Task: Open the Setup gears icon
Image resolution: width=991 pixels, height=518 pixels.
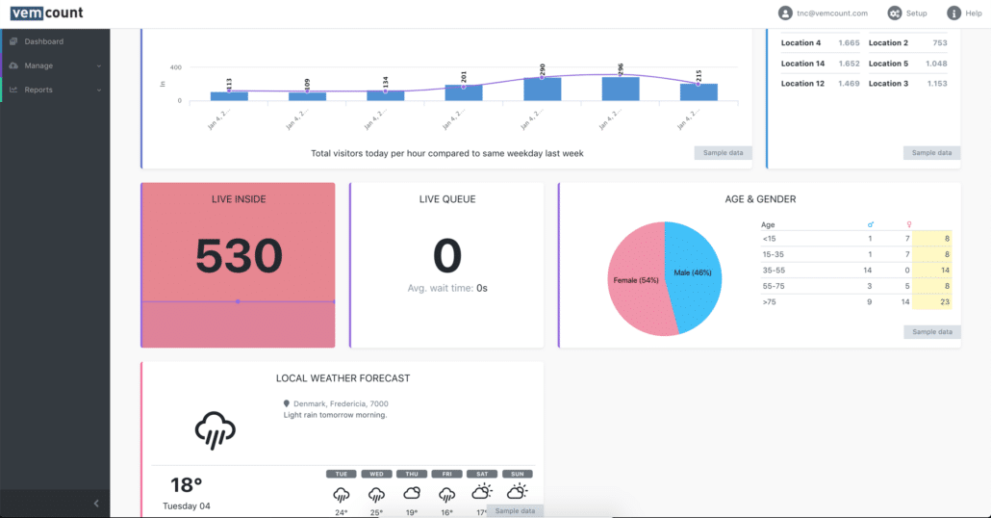Action: (x=894, y=13)
